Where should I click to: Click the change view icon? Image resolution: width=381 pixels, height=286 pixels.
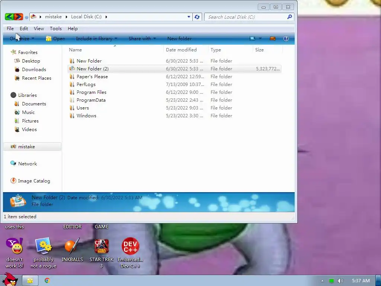253,38
